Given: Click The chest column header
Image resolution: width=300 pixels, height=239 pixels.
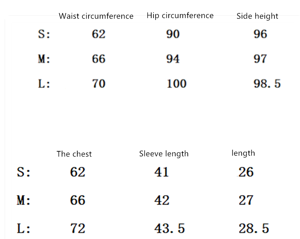Looking at the screenshot, I should [x=74, y=154].
